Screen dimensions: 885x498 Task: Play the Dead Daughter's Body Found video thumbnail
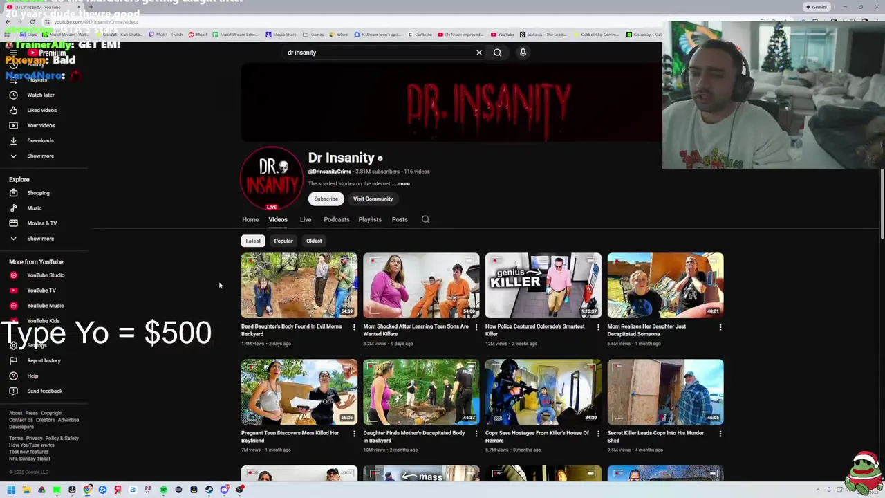click(299, 285)
